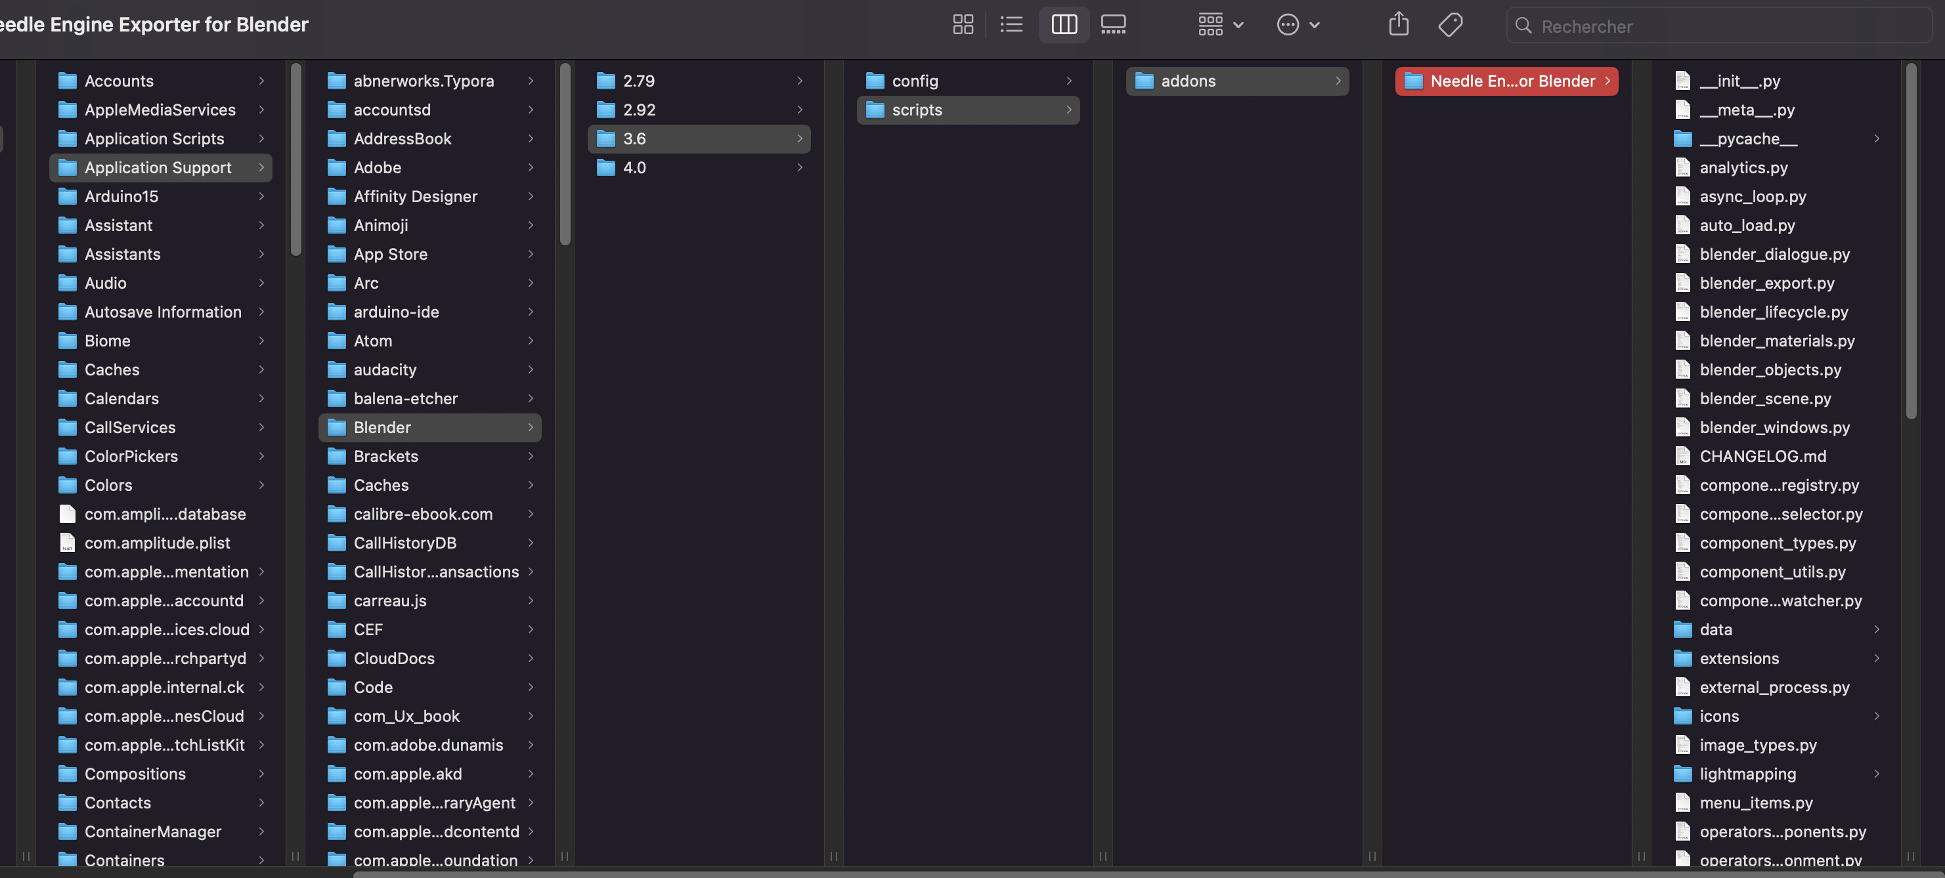Viewport: 1945px width, 878px height.
Task: Expand the lightmapping folder chevron
Action: [x=1876, y=774]
